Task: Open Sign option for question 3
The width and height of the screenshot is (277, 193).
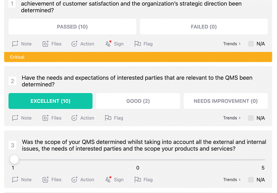Action: [114, 180]
